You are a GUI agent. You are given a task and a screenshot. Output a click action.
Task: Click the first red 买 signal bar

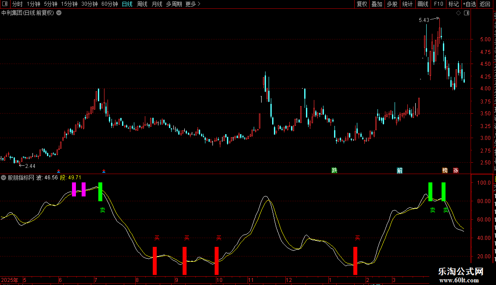(x=155, y=261)
